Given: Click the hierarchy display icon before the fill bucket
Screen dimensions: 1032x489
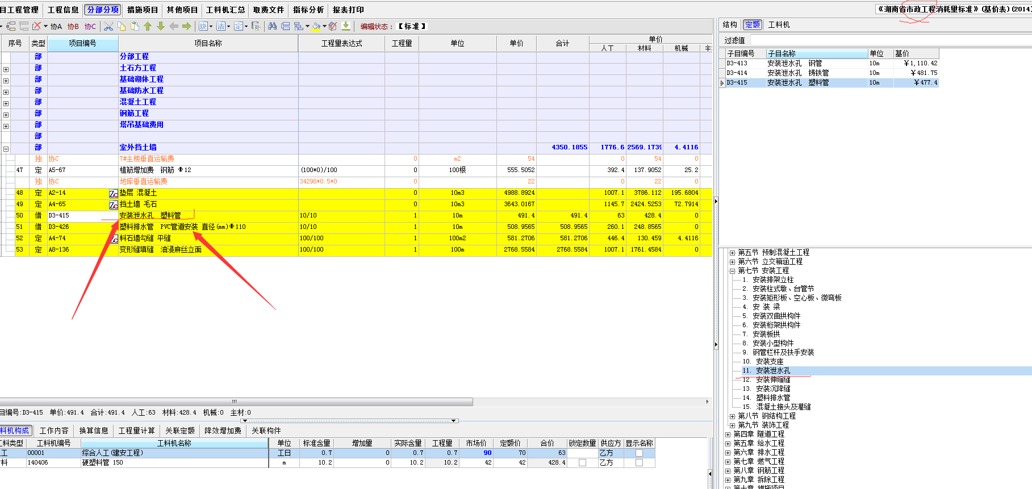Looking at the screenshot, I should [x=299, y=26].
